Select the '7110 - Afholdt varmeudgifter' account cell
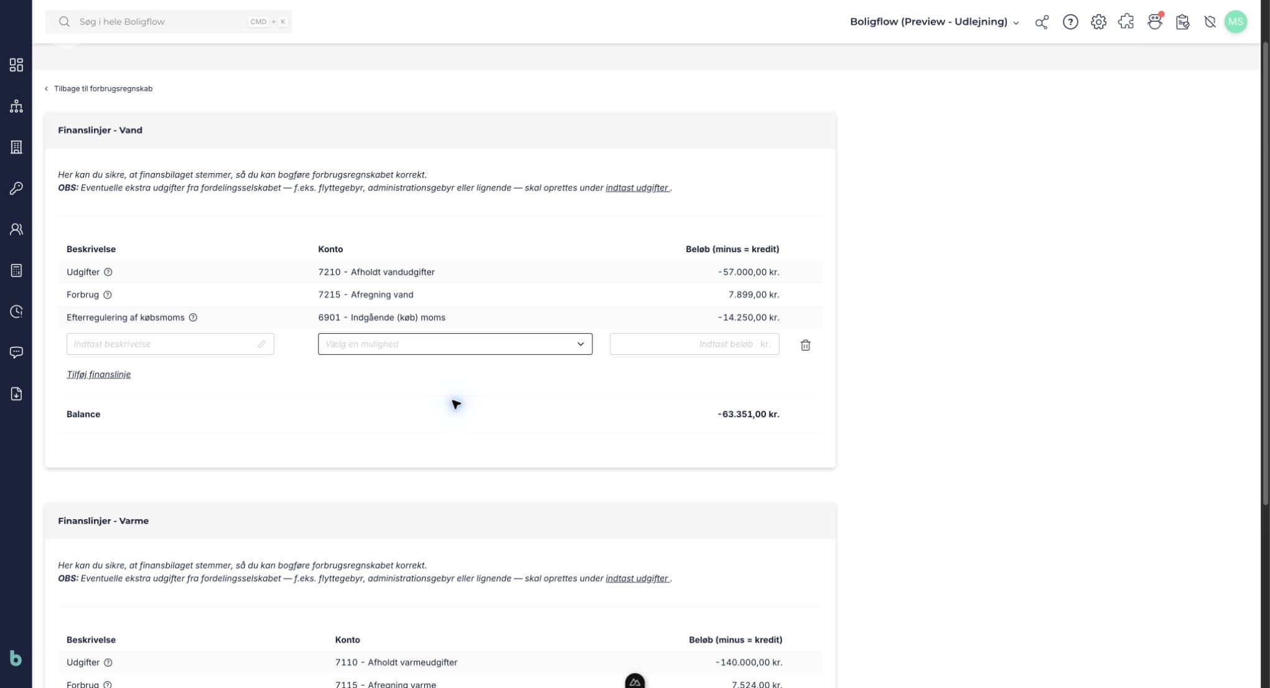This screenshot has height=688, width=1270. click(x=396, y=662)
